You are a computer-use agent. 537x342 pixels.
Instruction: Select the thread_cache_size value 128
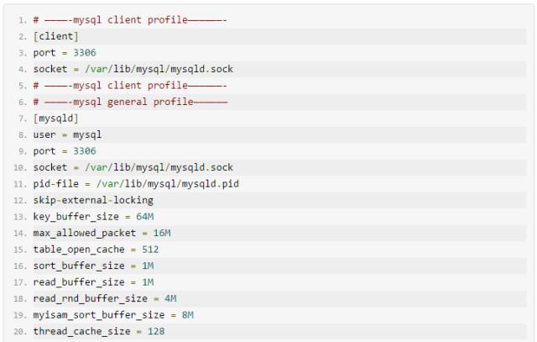[x=156, y=331]
